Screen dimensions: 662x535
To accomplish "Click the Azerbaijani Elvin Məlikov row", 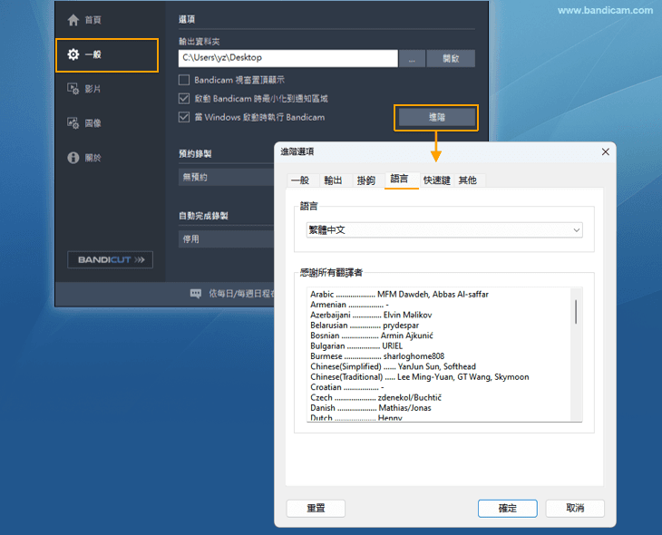I will (x=371, y=315).
